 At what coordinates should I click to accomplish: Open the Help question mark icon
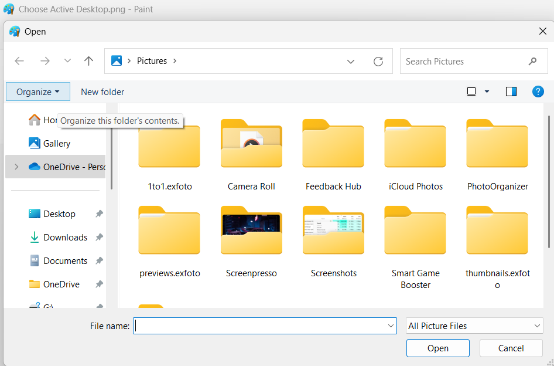[538, 91]
